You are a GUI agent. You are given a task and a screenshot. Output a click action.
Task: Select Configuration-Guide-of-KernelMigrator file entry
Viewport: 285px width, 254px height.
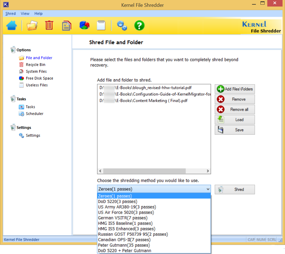[155, 94]
